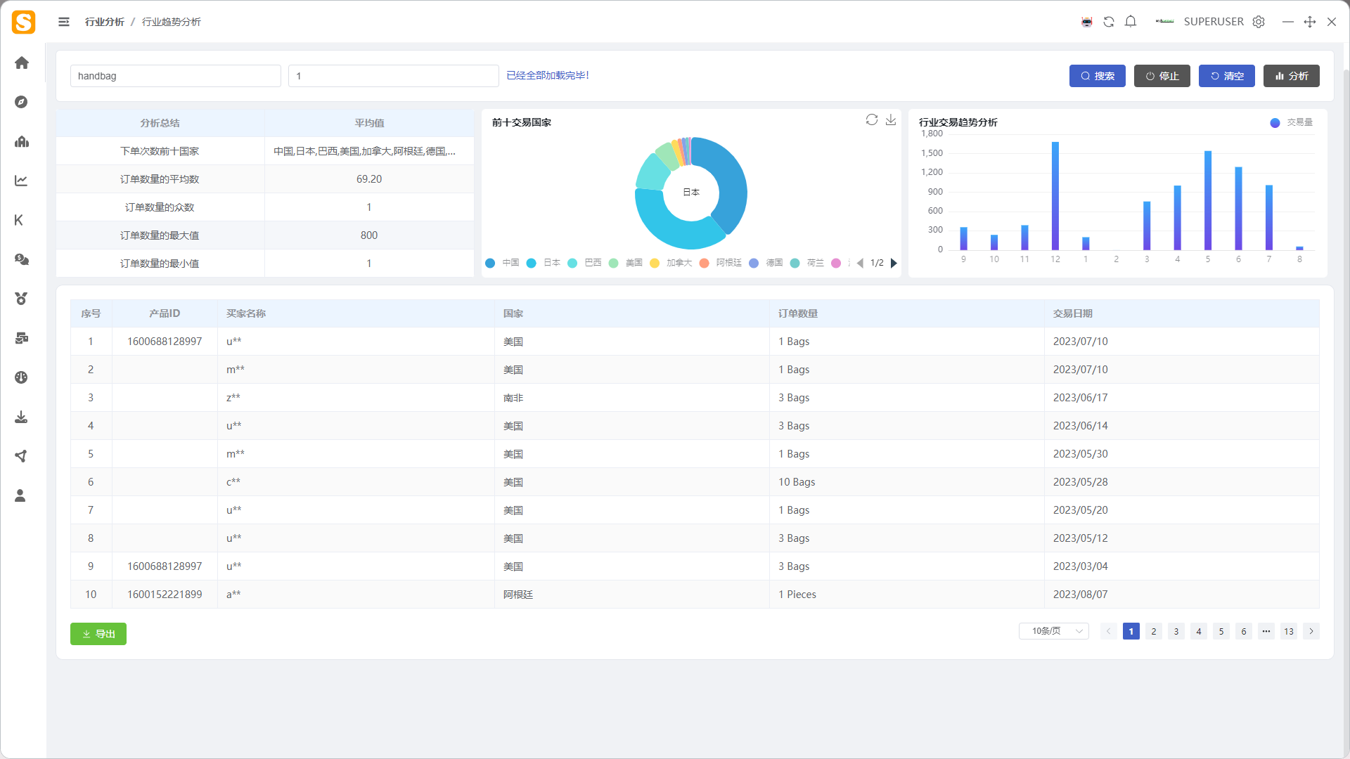
Task: Toggle 美国 legend item in pie chart
Action: 625,263
